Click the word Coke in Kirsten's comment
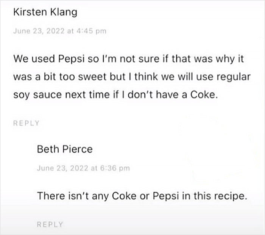 pyautogui.click(x=204, y=94)
